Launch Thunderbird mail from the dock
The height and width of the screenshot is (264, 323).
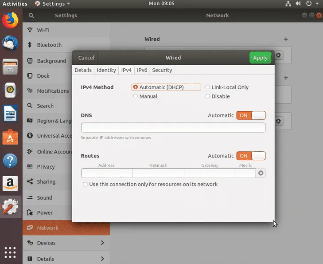click(x=10, y=43)
